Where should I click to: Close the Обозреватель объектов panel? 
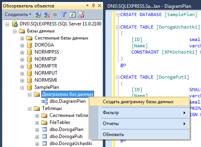(100, 5)
